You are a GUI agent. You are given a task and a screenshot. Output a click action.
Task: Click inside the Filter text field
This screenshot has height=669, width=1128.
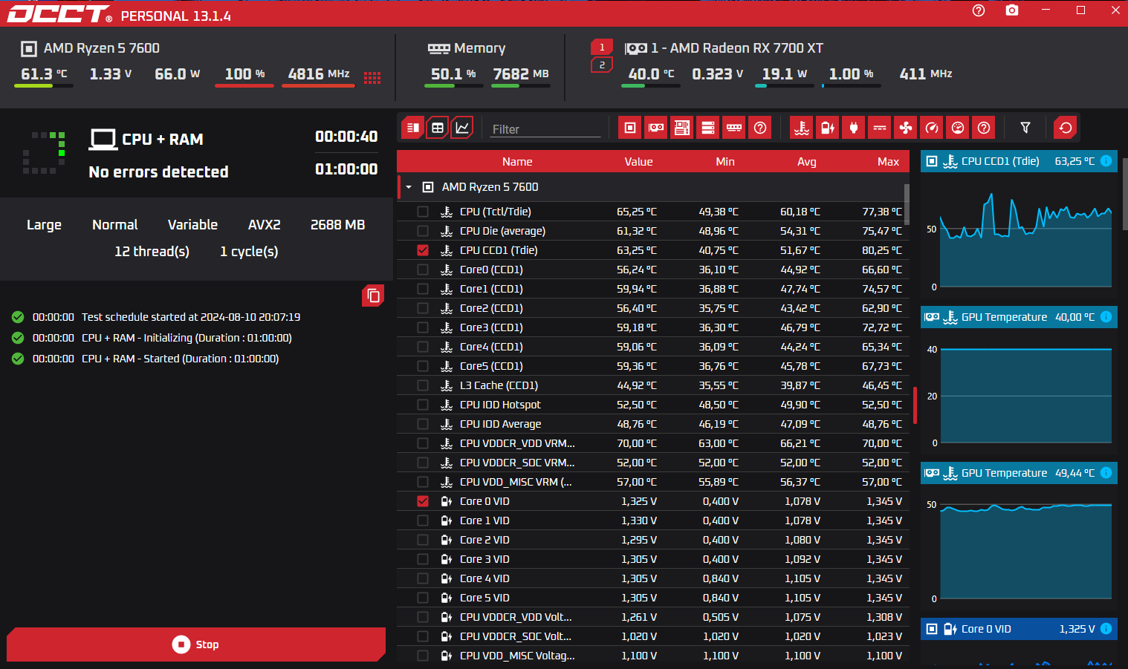pyautogui.click(x=545, y=129)
